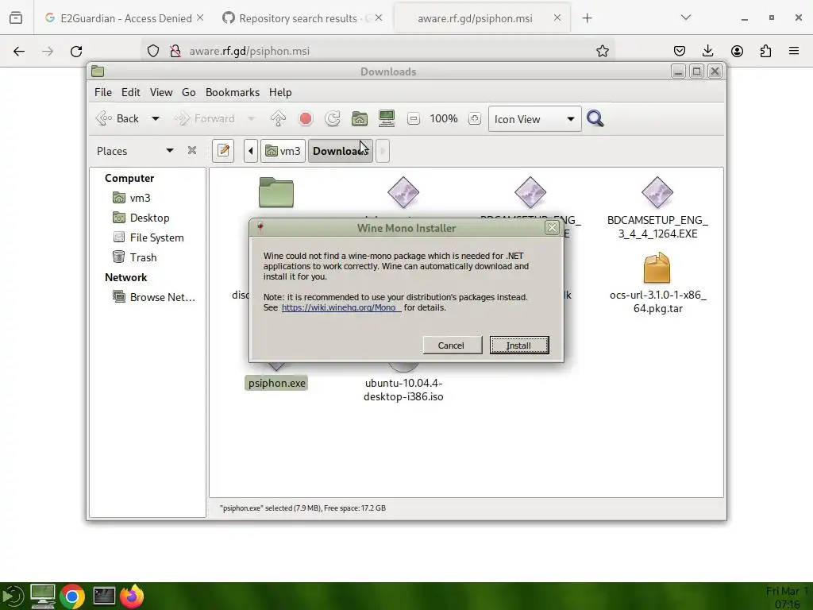The height and width of the screenshot is (610, 813).
Task: Click the Back button in file manager
Action: [x=118, y=119]
